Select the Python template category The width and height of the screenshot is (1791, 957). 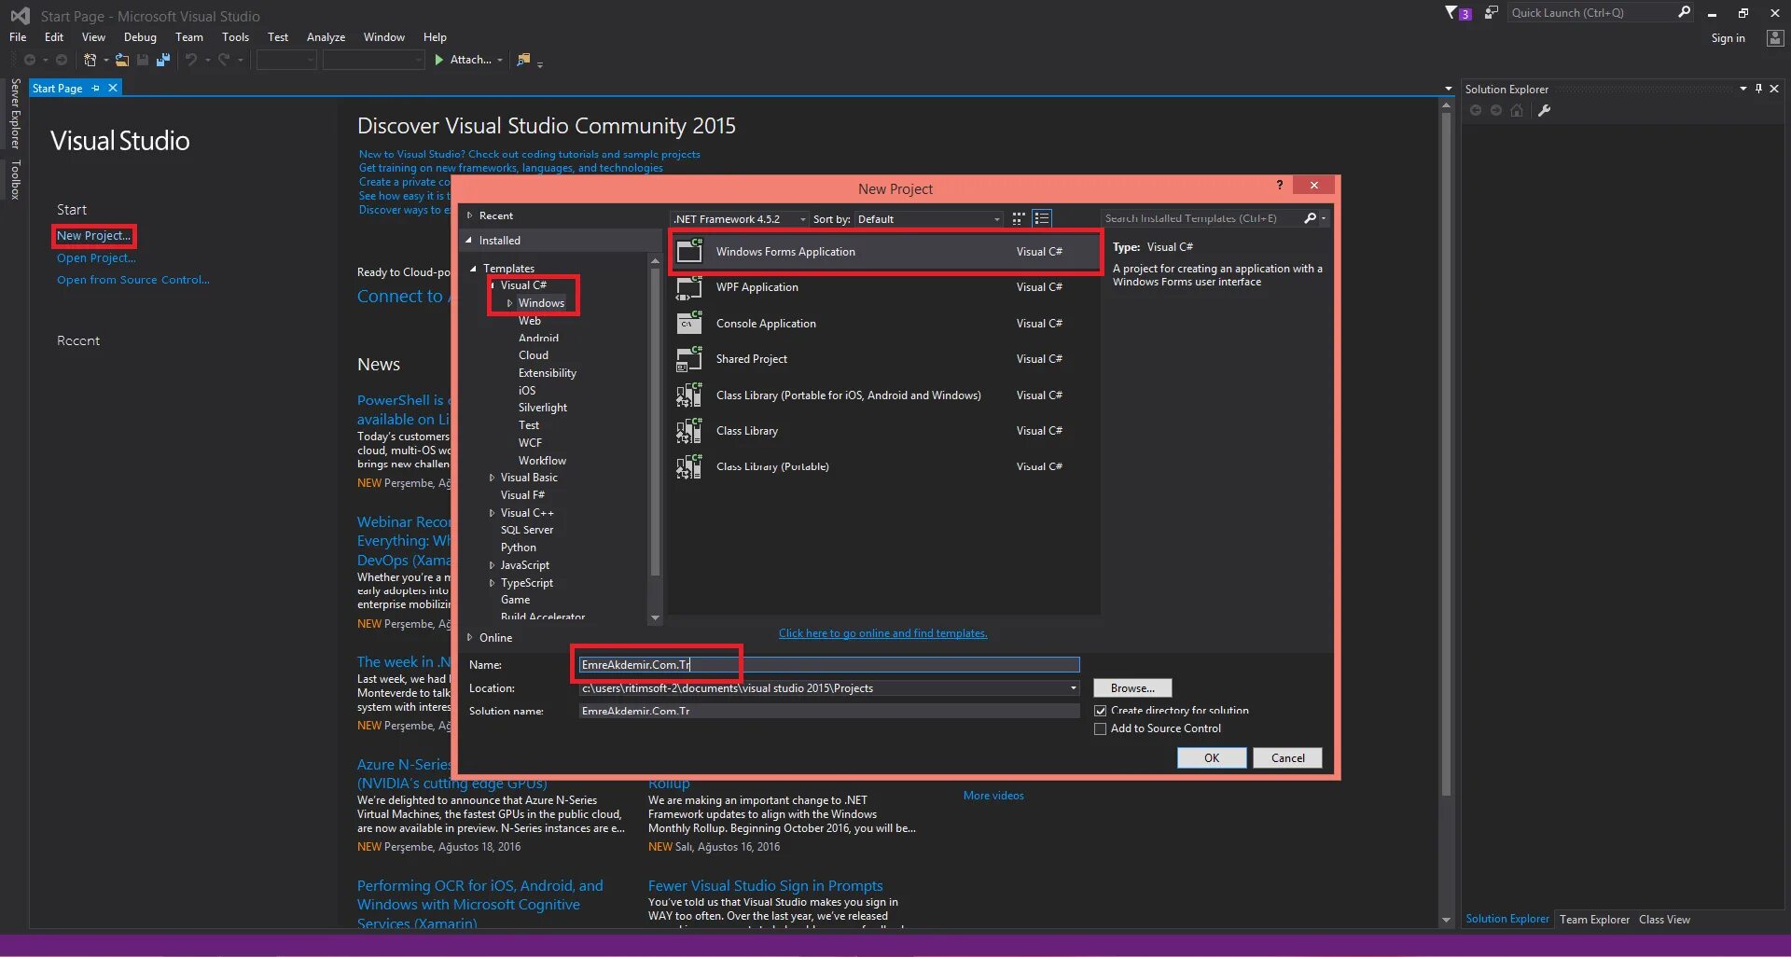tap(519, 548)
